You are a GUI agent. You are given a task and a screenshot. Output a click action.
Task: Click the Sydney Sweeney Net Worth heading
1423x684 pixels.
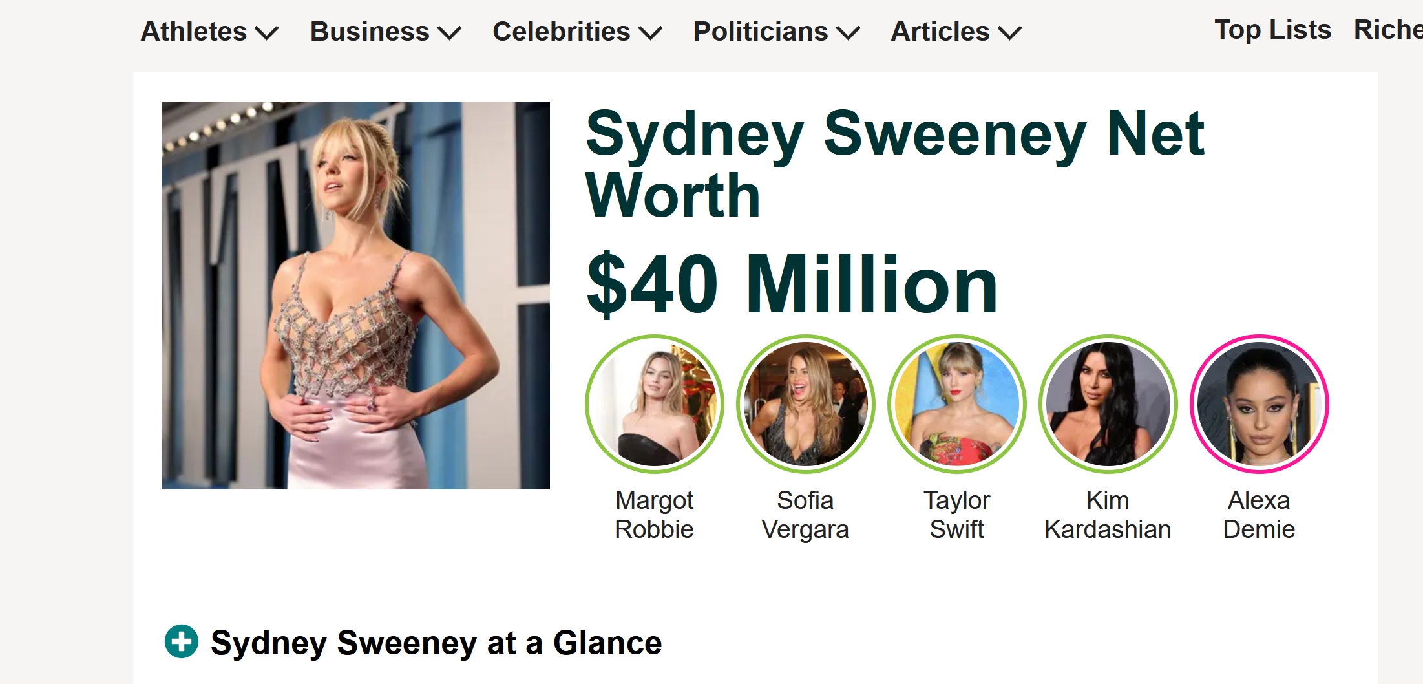(895, 164)
